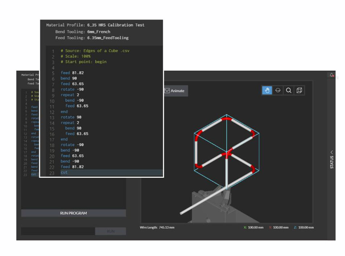Image resolution: width=345 pixels, height=256 pixels.
Task: Click the Z 100.00 mm dimension readout
Action: coord(304,227)
